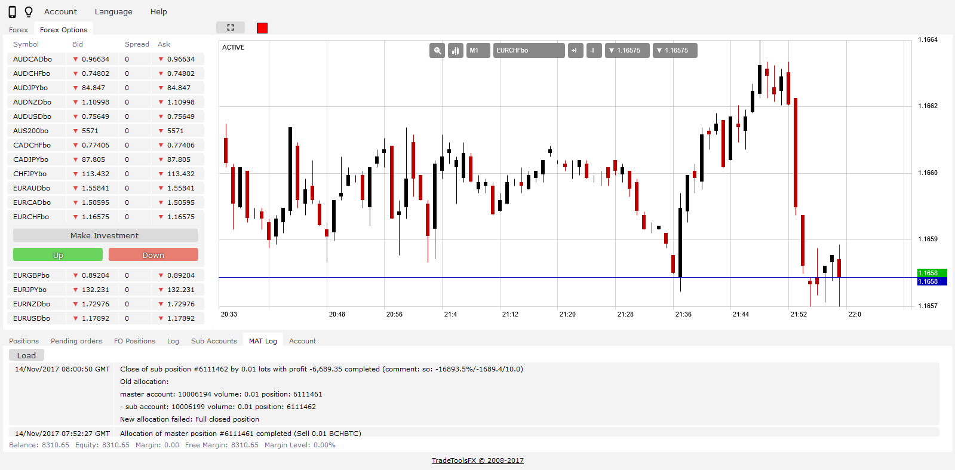This screenshot has height=470, width=955.
Task: Click the lightbulb icon in top bar
Action: pyautogui.click(x=29, y=12)
